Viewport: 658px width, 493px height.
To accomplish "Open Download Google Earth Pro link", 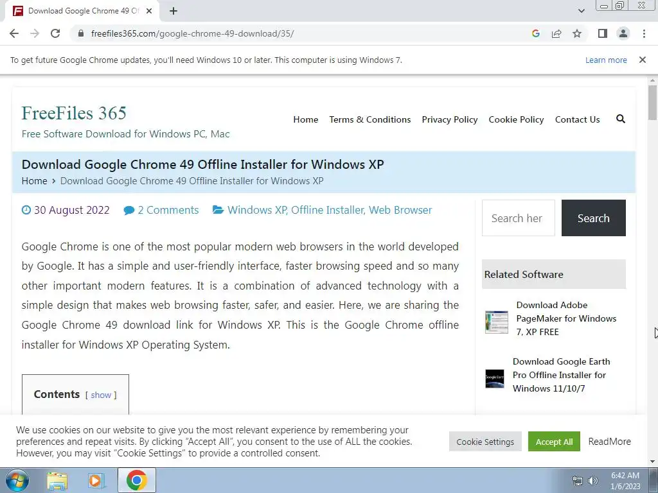I will (x=561, y=375).
